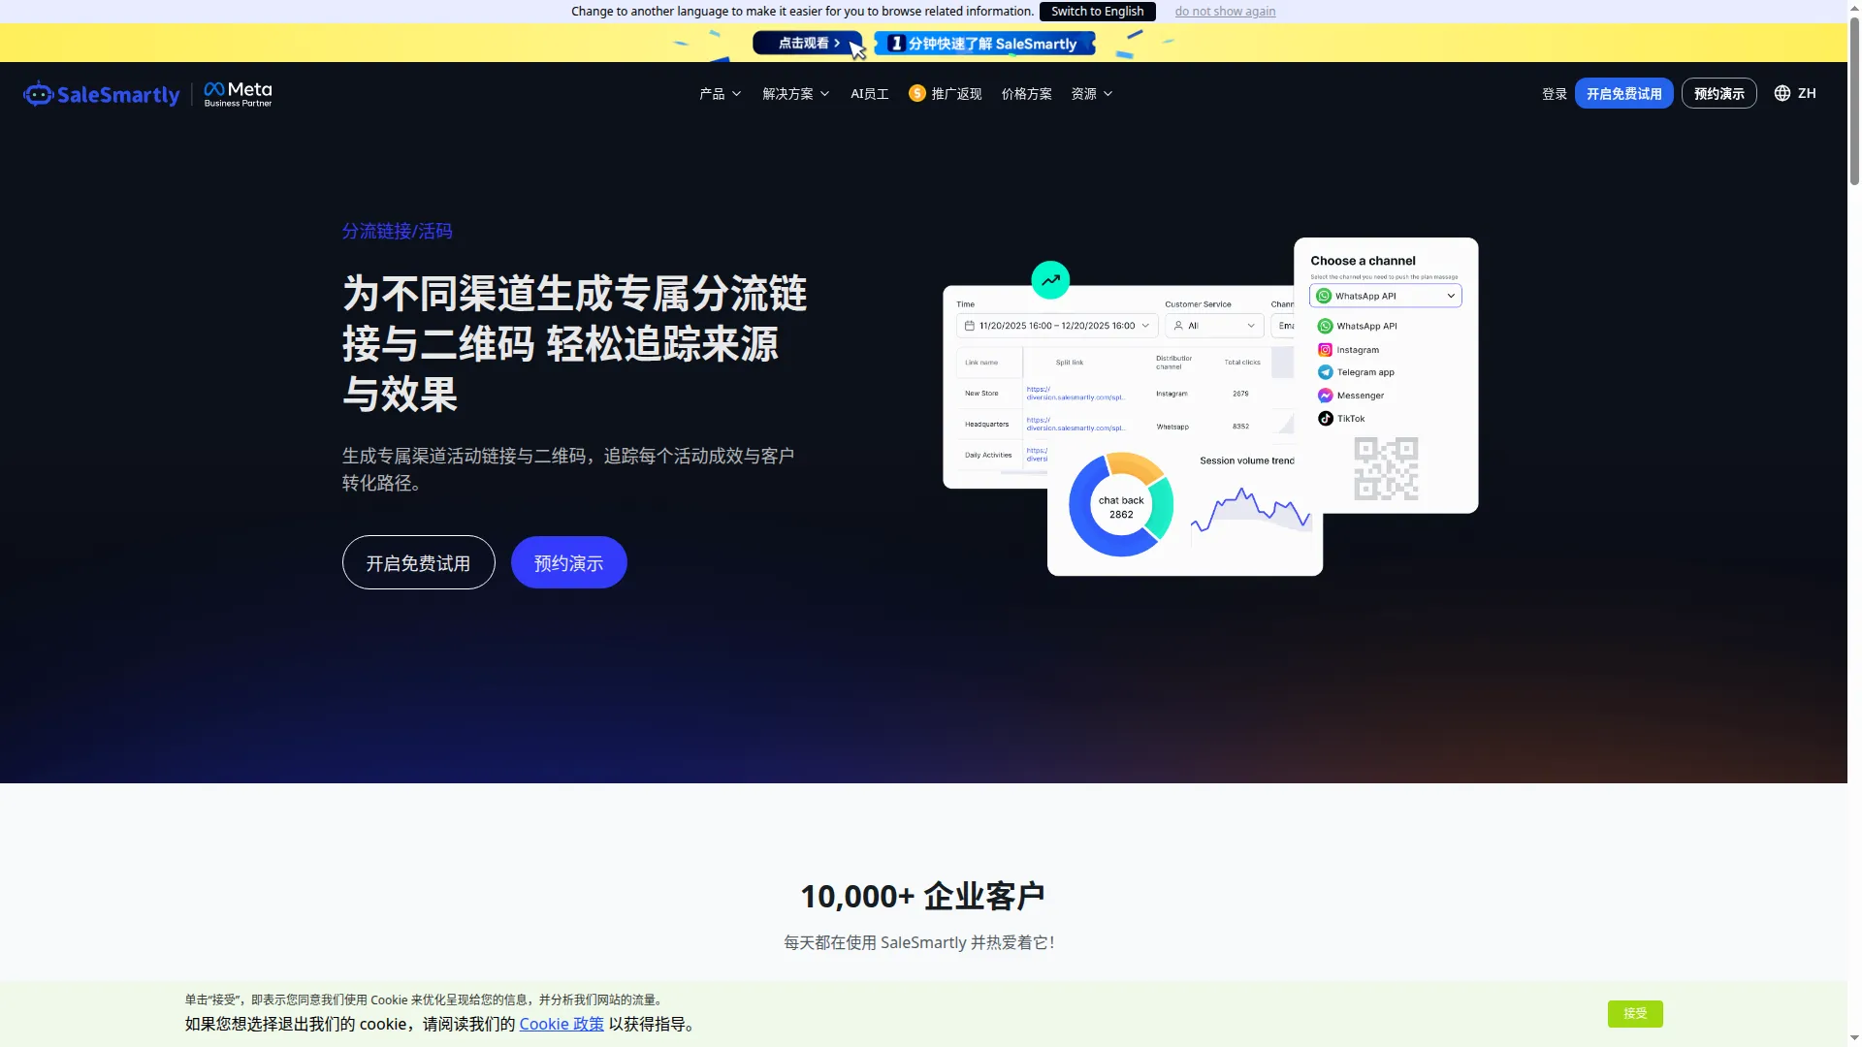Screen dimensions: 1862x1047
Task: Expand the 产品 menu
Action: 721,94
